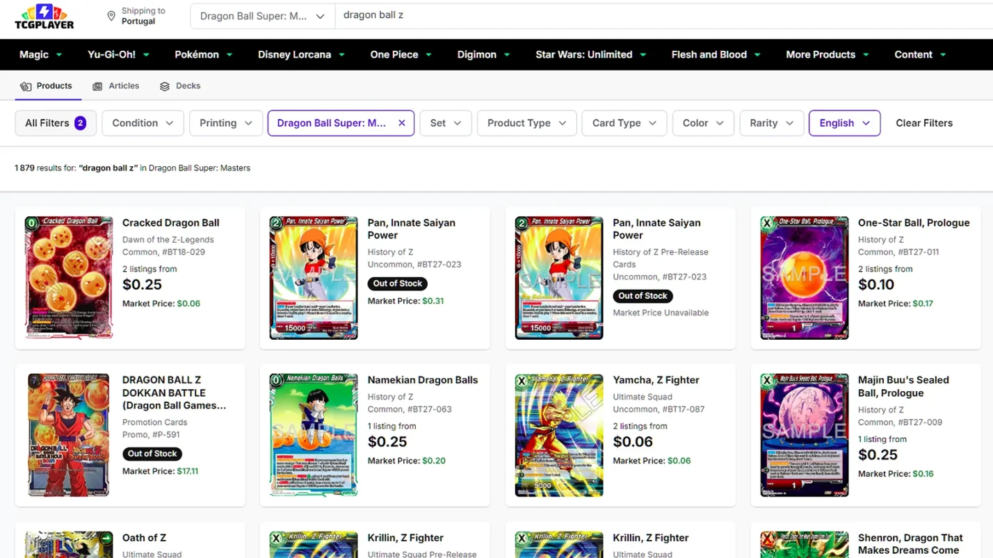Open the Card Type filter dropdown
The height and width of the screenshot is (558, 993).
(x=624, y=123)
